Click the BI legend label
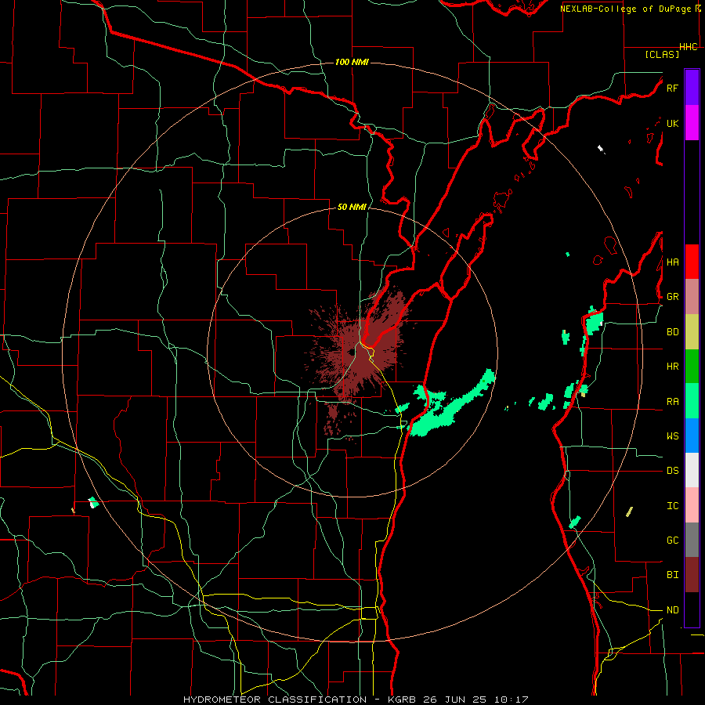The height and width of the screenshot is (705, 705). tap(672, 575)
